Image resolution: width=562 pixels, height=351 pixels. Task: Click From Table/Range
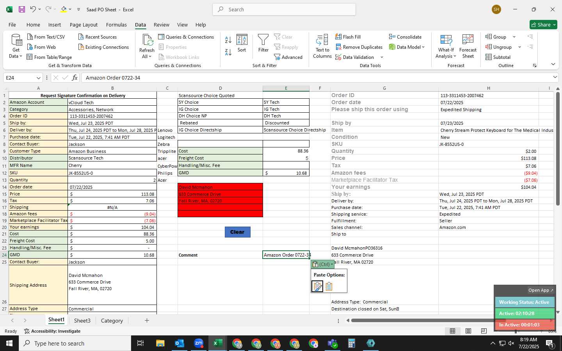point(49,57)
